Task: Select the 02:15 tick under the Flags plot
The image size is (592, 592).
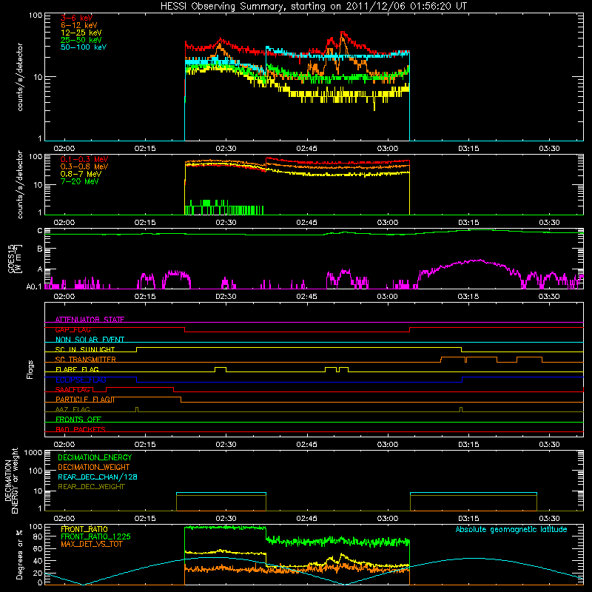Action: click(145, 445)
